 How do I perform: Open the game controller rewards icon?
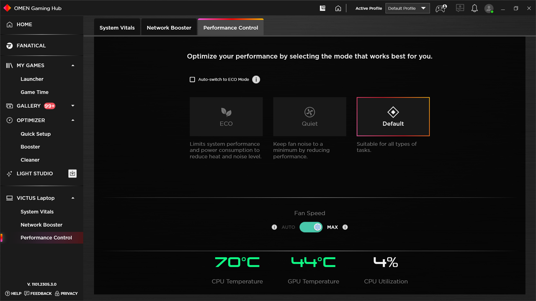(441, 8)
